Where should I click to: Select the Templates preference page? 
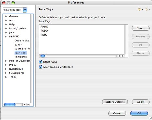coord(20,57)
